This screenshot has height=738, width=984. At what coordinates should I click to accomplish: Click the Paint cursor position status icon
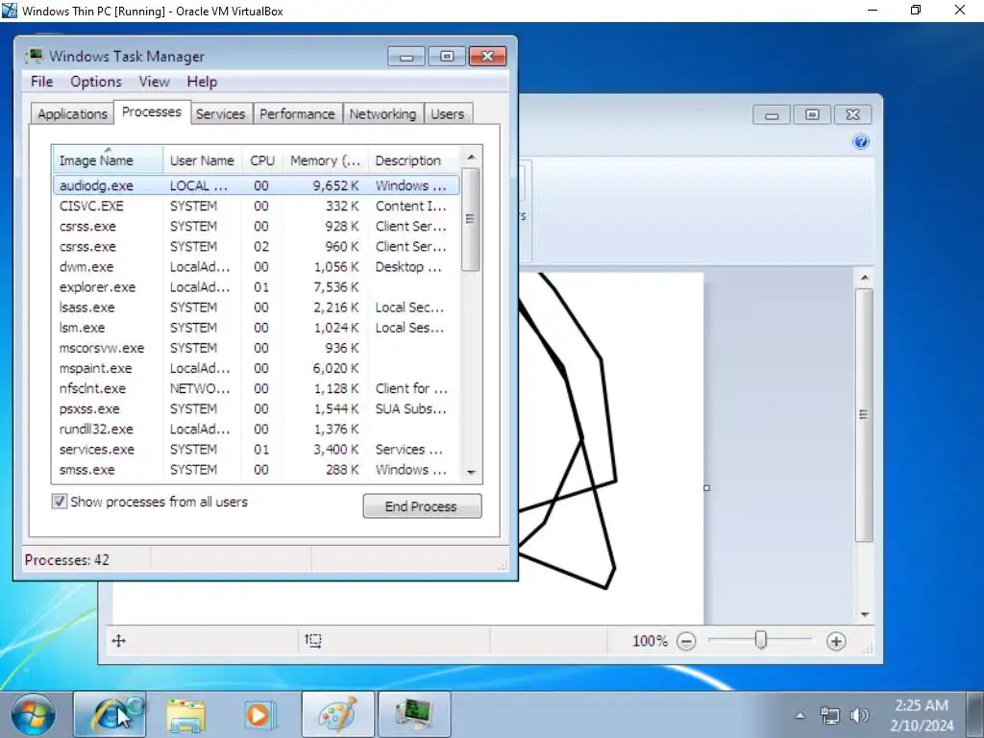tap(118, 641)
